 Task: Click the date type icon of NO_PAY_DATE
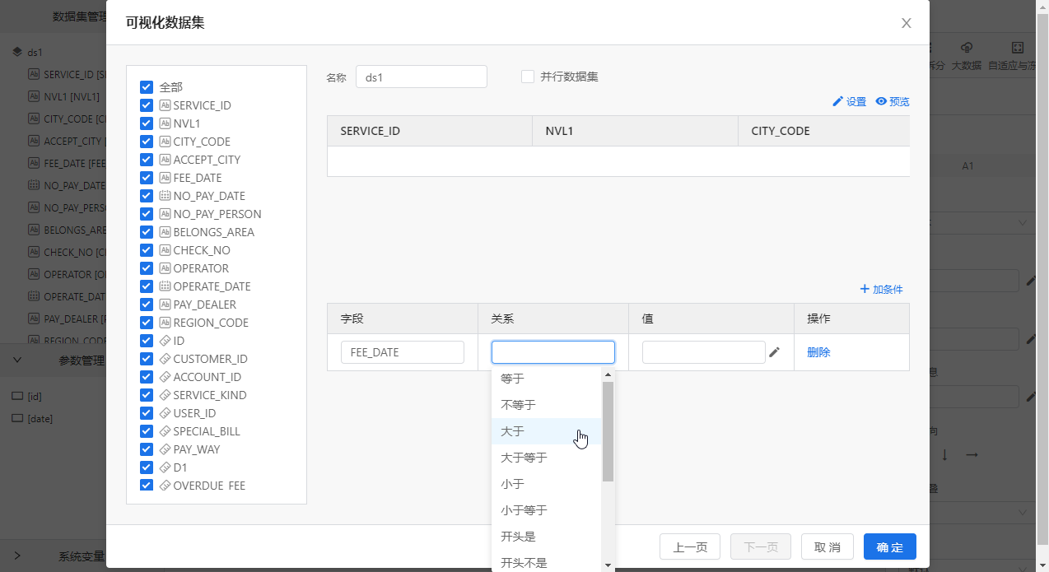tap(165, 196)
